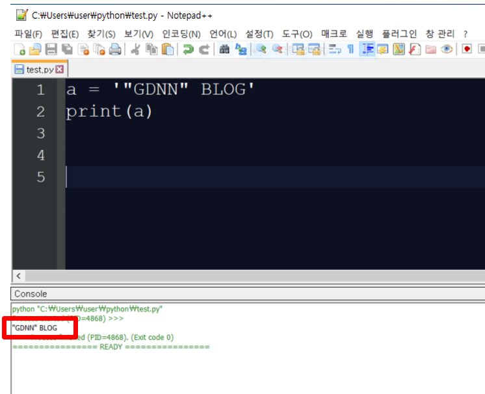The width and height of the screenshot is (485, 394).
Task: Click the Exit code 0 console line
Action: point(102,337)
